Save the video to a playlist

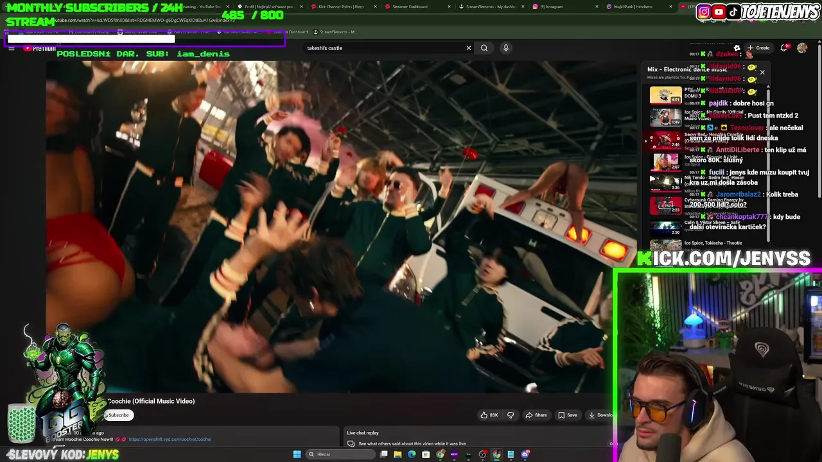point(568,415)
